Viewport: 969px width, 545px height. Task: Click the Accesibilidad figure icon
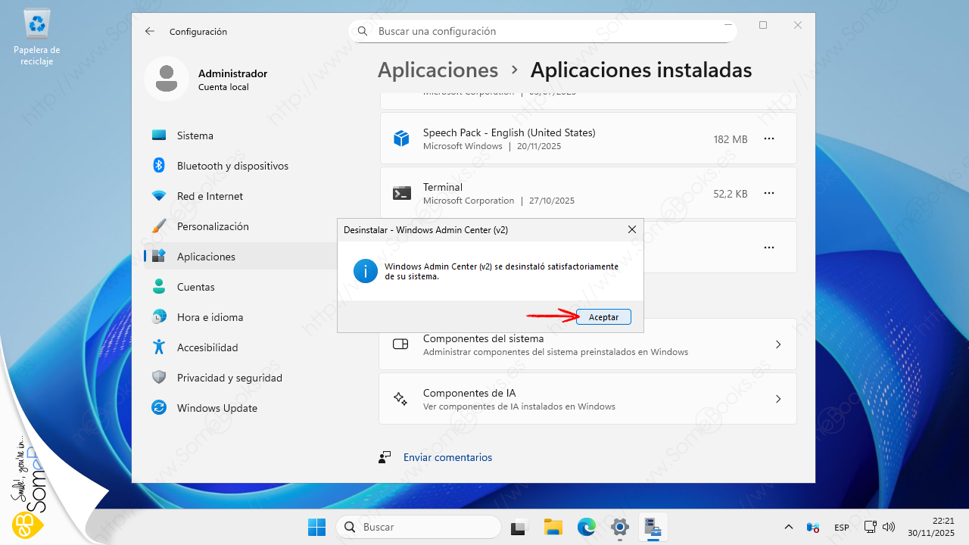(x=159, y=347)
